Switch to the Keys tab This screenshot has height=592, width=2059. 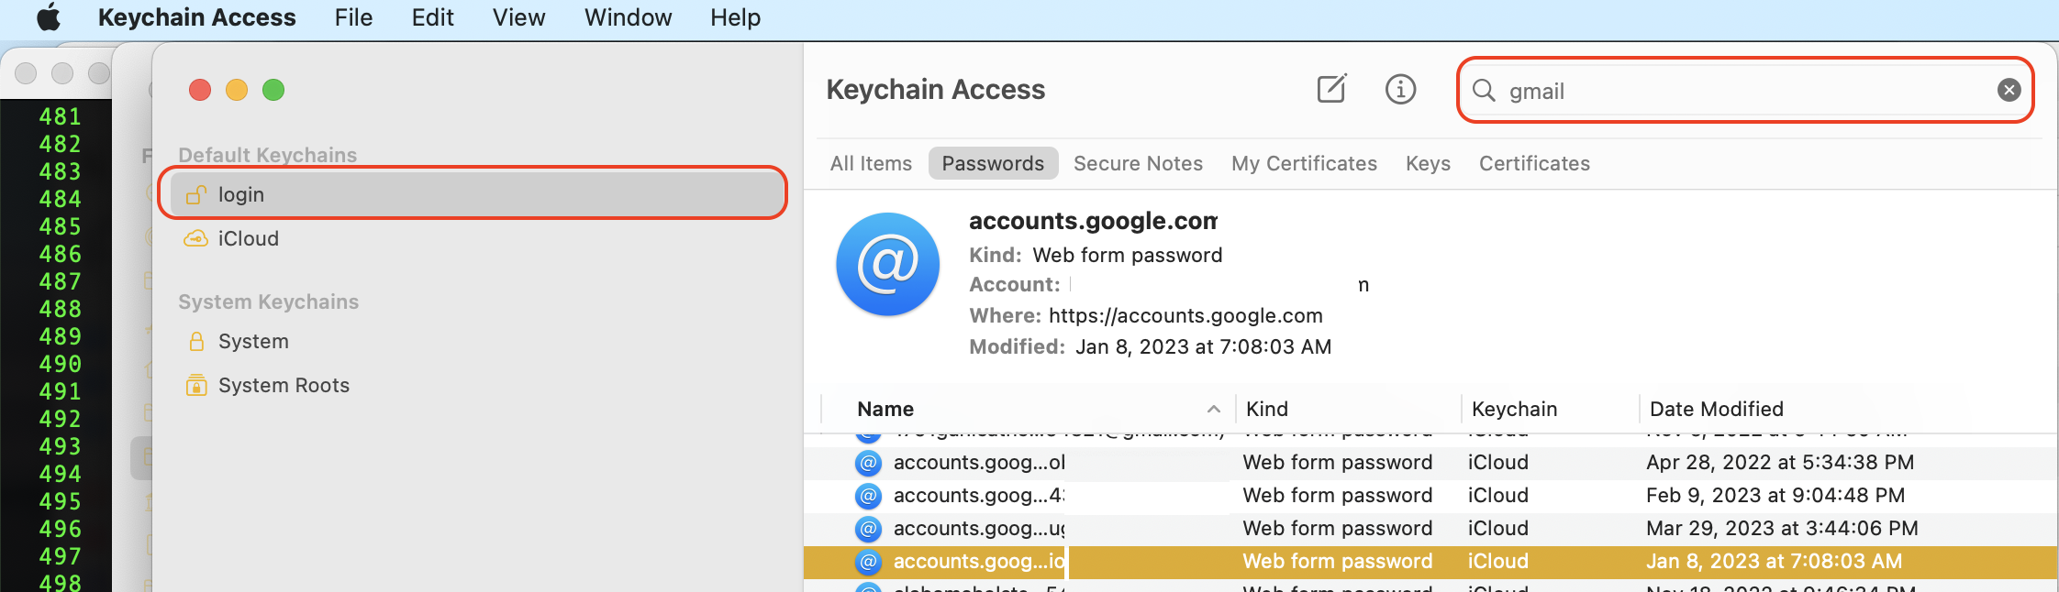[1428, 163]
